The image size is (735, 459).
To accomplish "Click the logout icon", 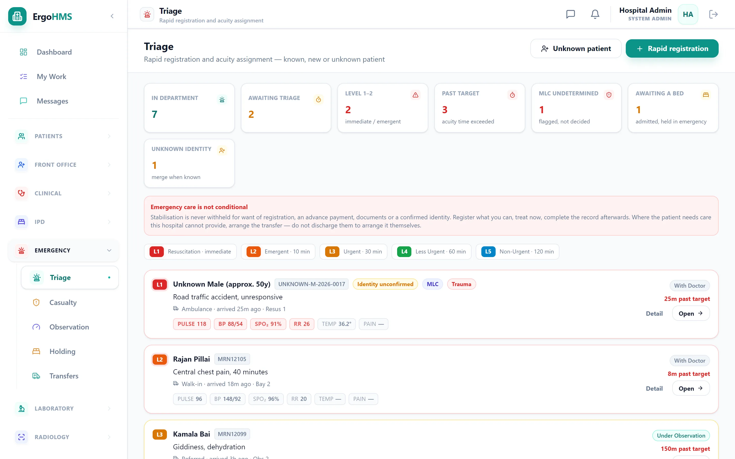I will pyautogui.click(x=714, y=14).
